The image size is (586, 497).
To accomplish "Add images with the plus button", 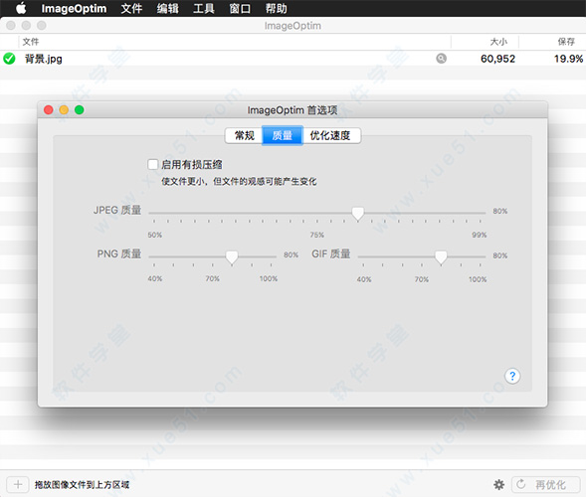I will click(x=18, y=485).
